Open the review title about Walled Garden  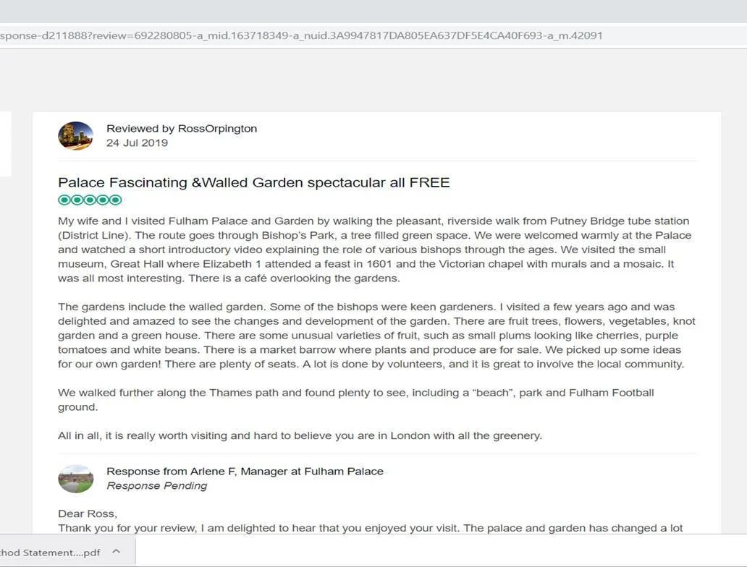point(254,182)
